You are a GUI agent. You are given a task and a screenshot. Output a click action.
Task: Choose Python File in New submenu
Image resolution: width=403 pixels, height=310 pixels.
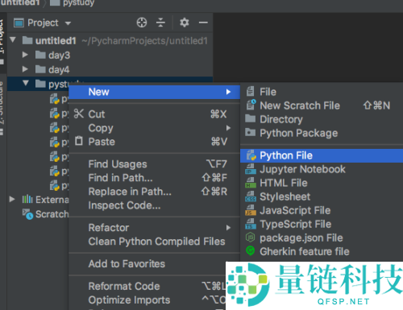[x=322, y=155]
